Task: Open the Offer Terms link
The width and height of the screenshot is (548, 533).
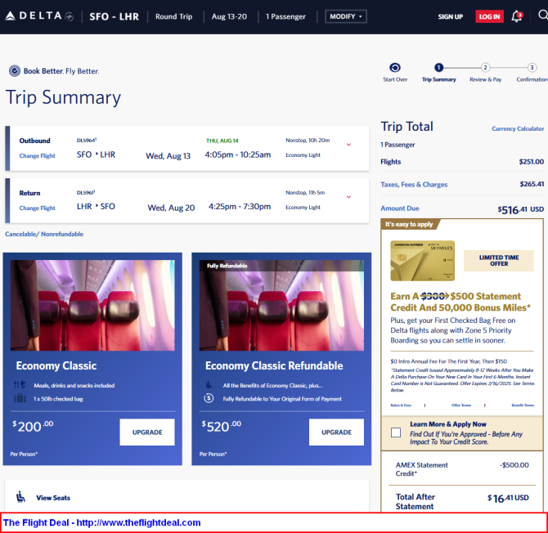Action: pos(461,405)
